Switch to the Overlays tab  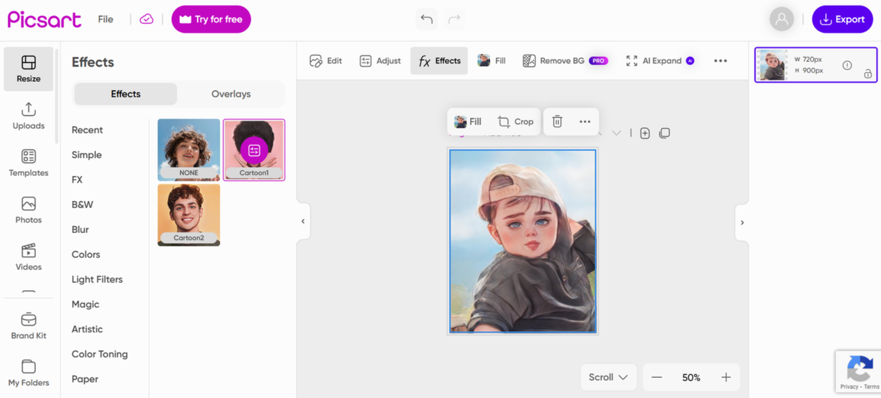[231, 94]
